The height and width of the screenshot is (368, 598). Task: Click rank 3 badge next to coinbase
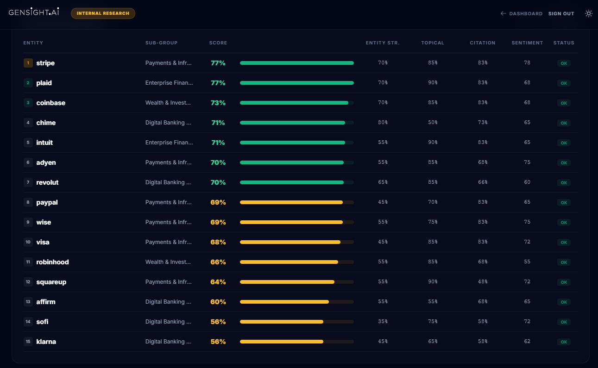[x=28, y=103]
